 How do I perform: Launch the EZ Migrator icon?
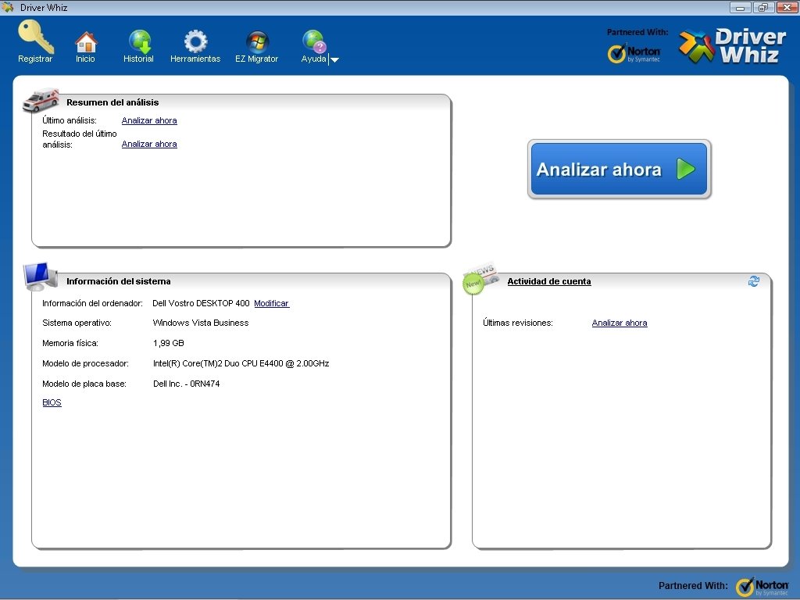[257, 42]
